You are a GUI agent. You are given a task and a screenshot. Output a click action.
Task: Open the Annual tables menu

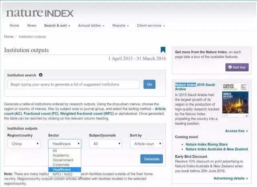click(91, 26)
